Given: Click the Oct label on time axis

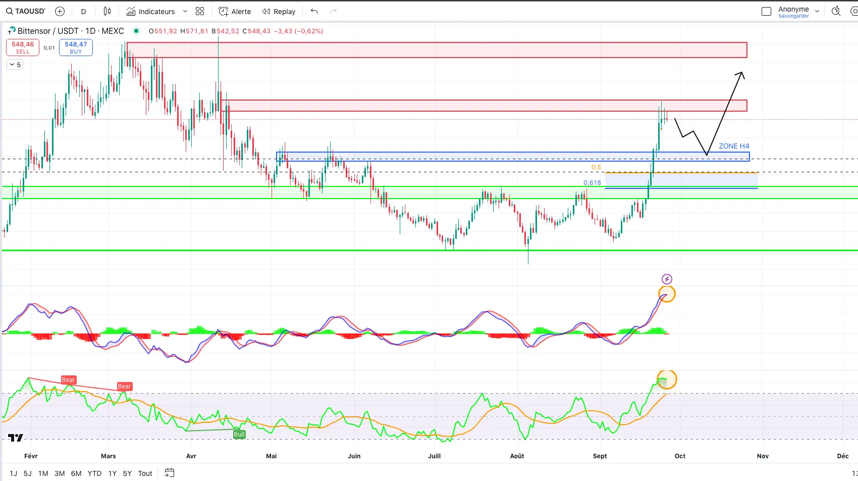Looking at the screenshot, I should (x=680, y=456).
